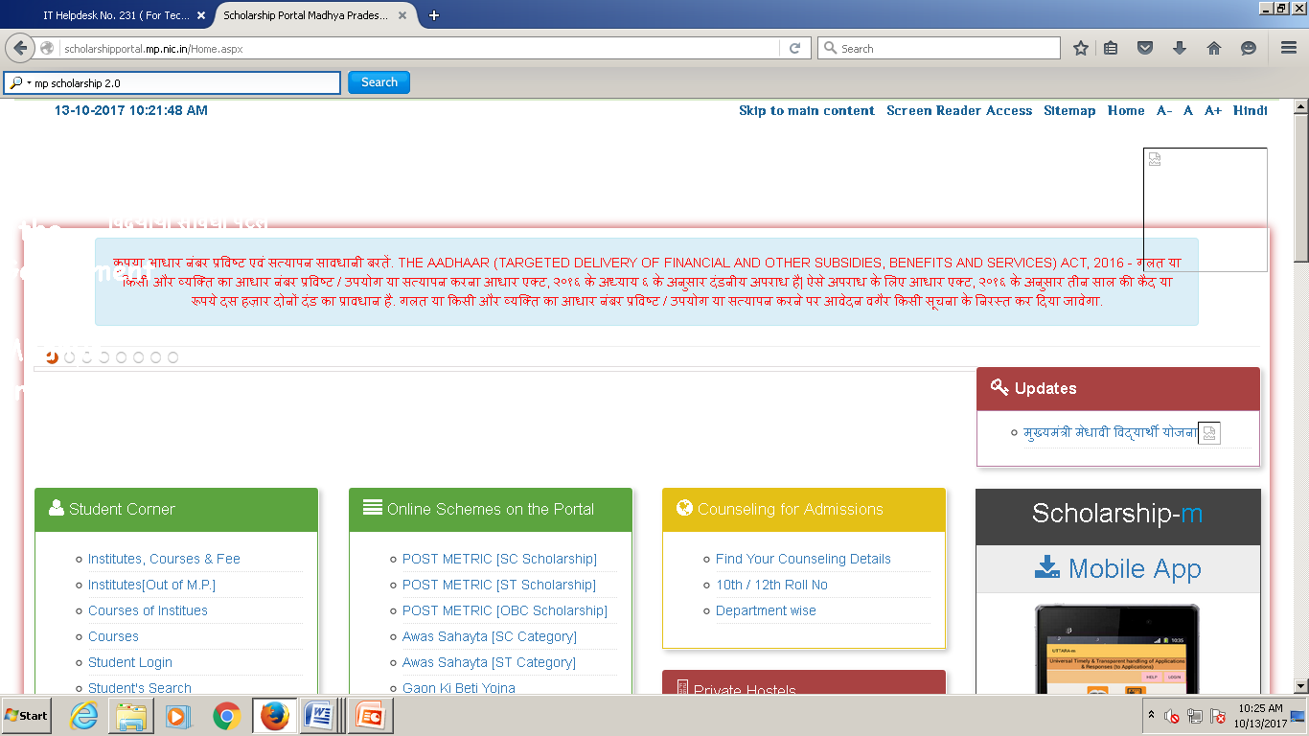Go to the Firefox home page icon
The width and height of the screenshot is (1309, 736).
(1214, 48)
